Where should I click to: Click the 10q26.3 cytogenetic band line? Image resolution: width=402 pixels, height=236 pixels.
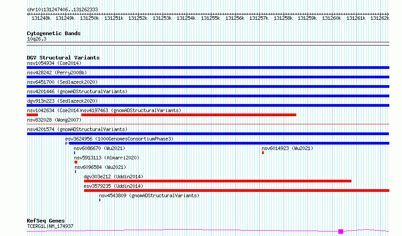pos(208,44)
